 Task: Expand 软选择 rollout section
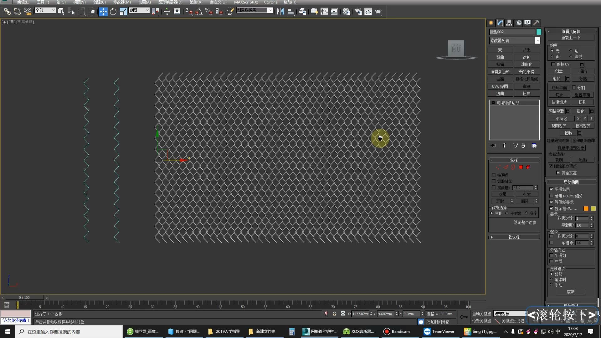tap(514, 237)
